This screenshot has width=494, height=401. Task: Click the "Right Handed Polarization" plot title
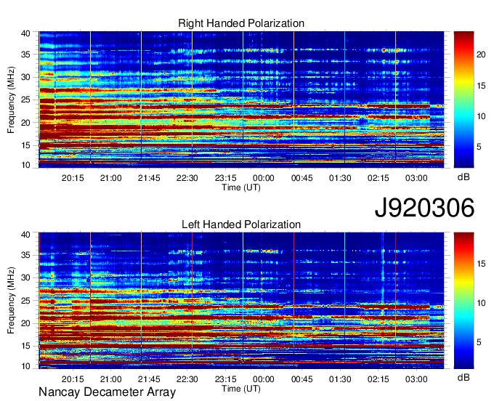[241, 23]
